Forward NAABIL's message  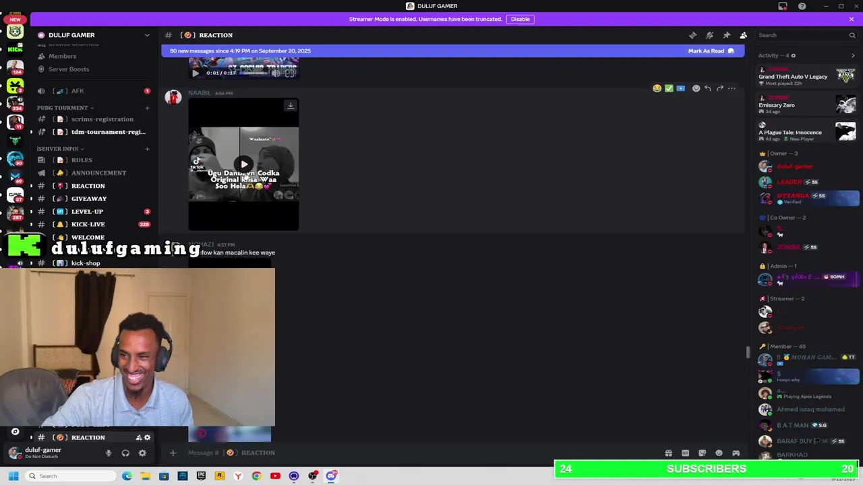(x=719, y=88)
